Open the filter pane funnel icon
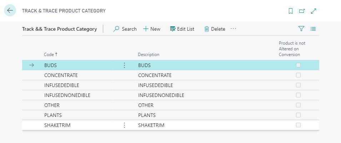341x143 pixels. 301,29
